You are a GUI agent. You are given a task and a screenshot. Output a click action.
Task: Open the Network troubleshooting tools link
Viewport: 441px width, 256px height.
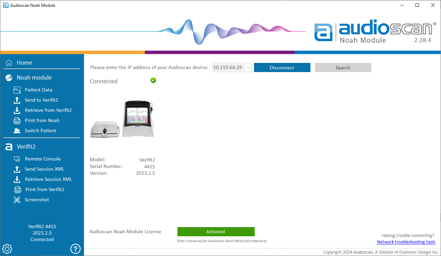[406, 242]
